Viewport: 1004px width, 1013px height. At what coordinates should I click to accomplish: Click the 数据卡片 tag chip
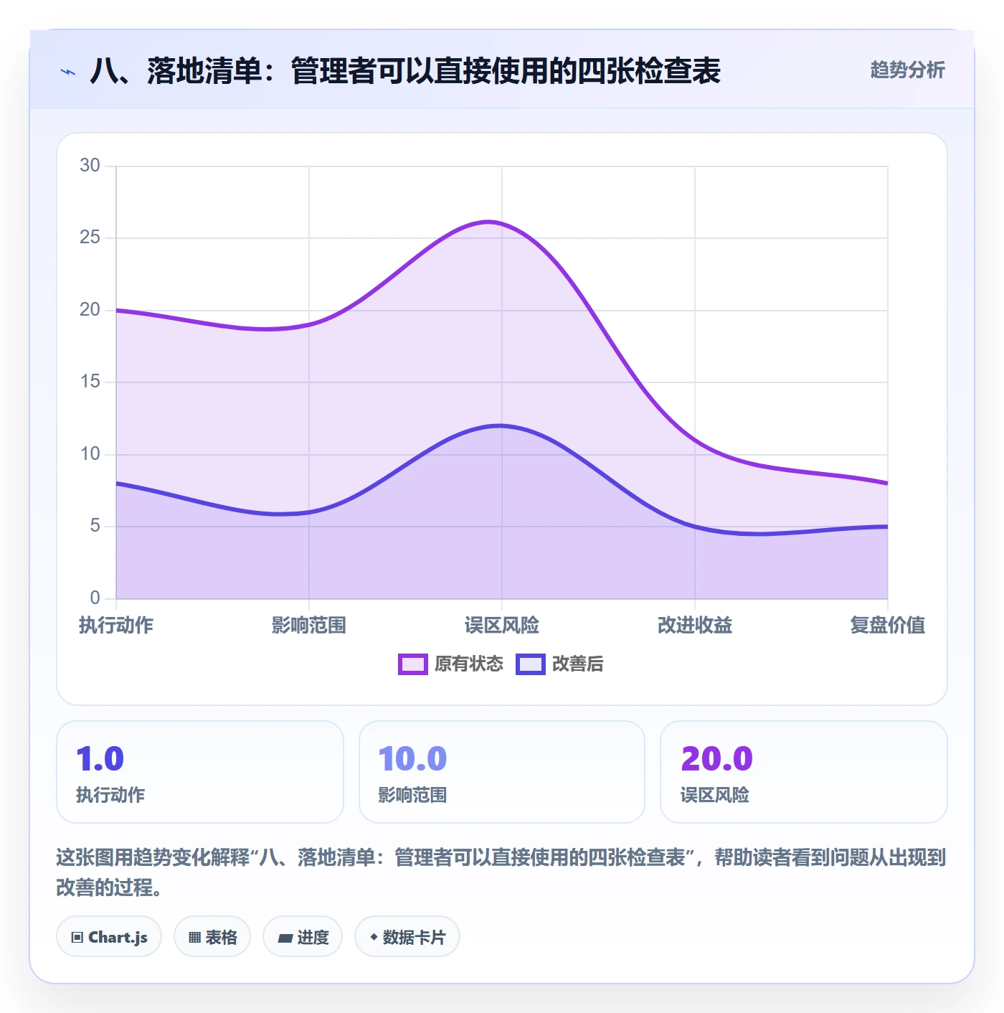pyautogui.click(x=407, y=936)
